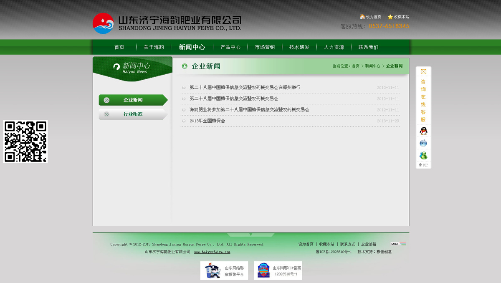Open the QR code image
Screen dimensions: 501x283
click(25, 141)
